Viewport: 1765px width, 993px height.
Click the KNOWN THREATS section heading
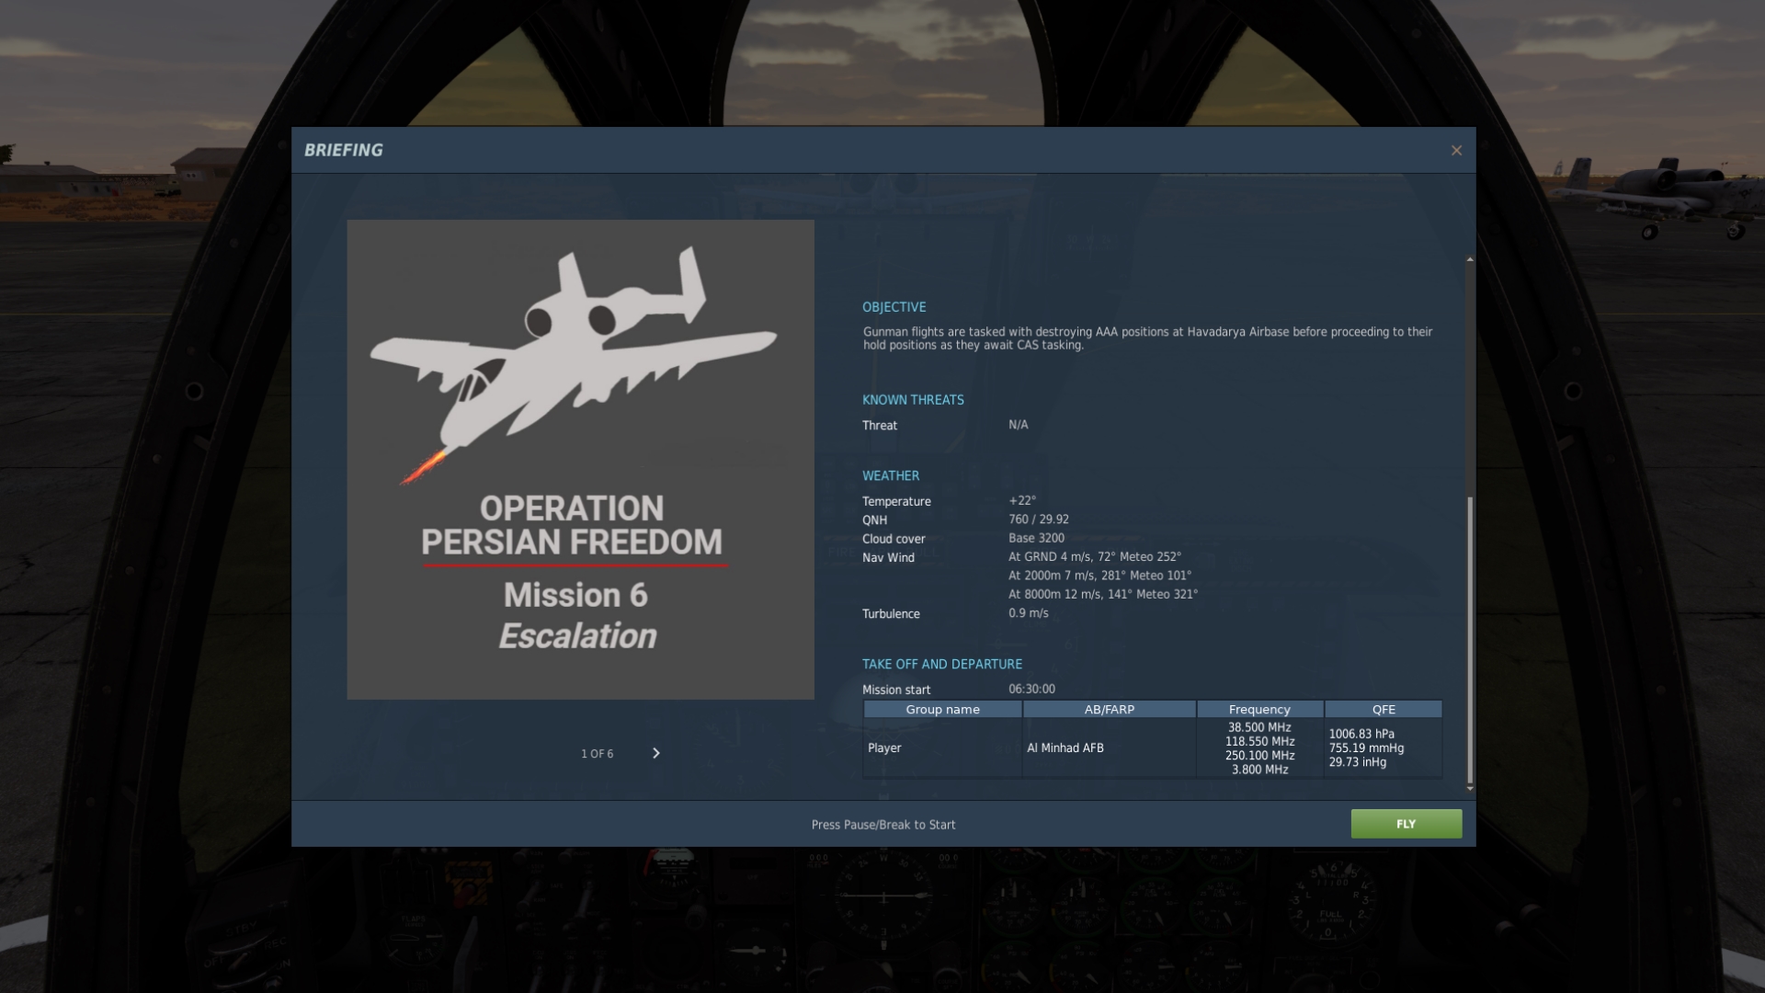coord(913,400)
